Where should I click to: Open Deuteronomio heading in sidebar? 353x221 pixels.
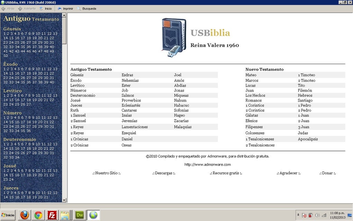(20, 140)
